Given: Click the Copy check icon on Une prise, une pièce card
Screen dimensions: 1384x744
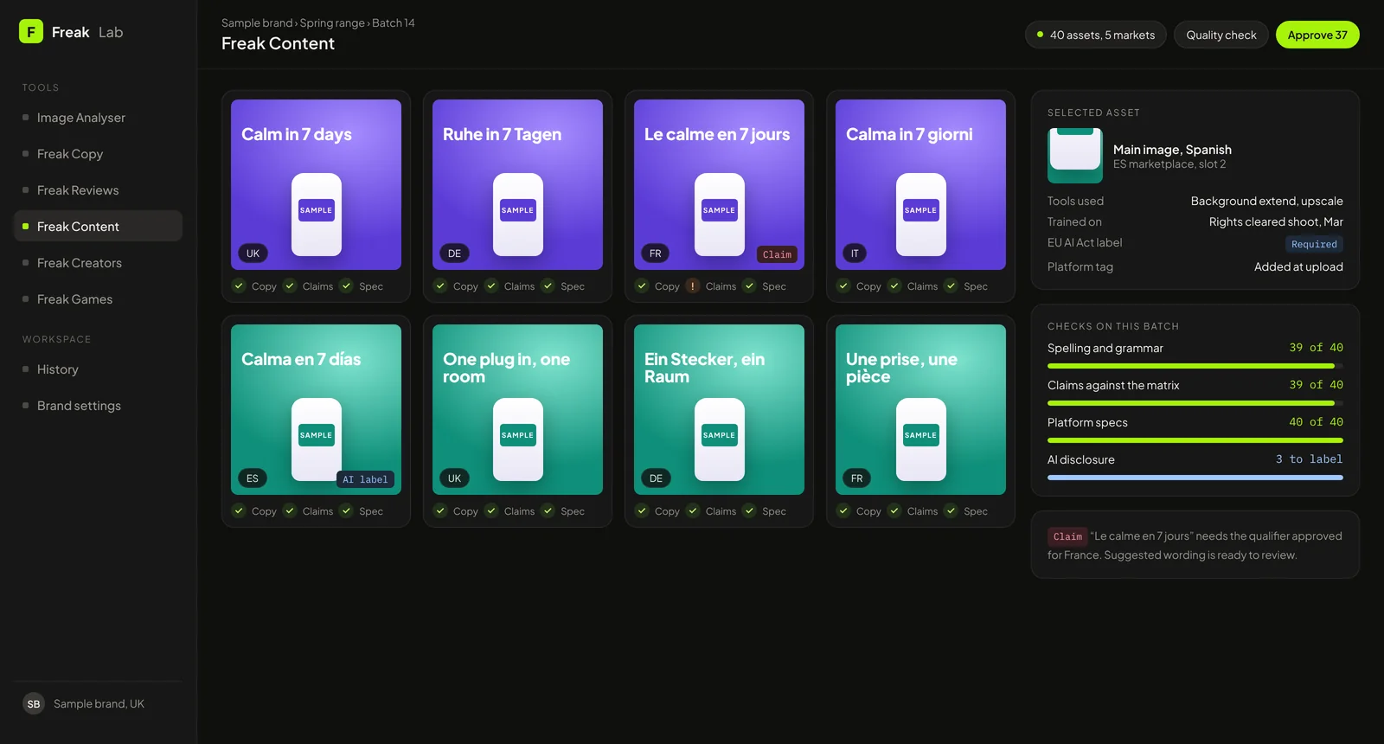Looking at the screenshot, I should coord(843,510).
